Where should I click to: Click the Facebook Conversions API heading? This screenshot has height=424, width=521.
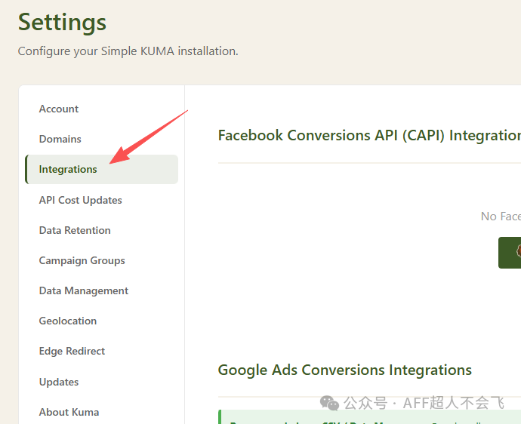pos(369,136)
